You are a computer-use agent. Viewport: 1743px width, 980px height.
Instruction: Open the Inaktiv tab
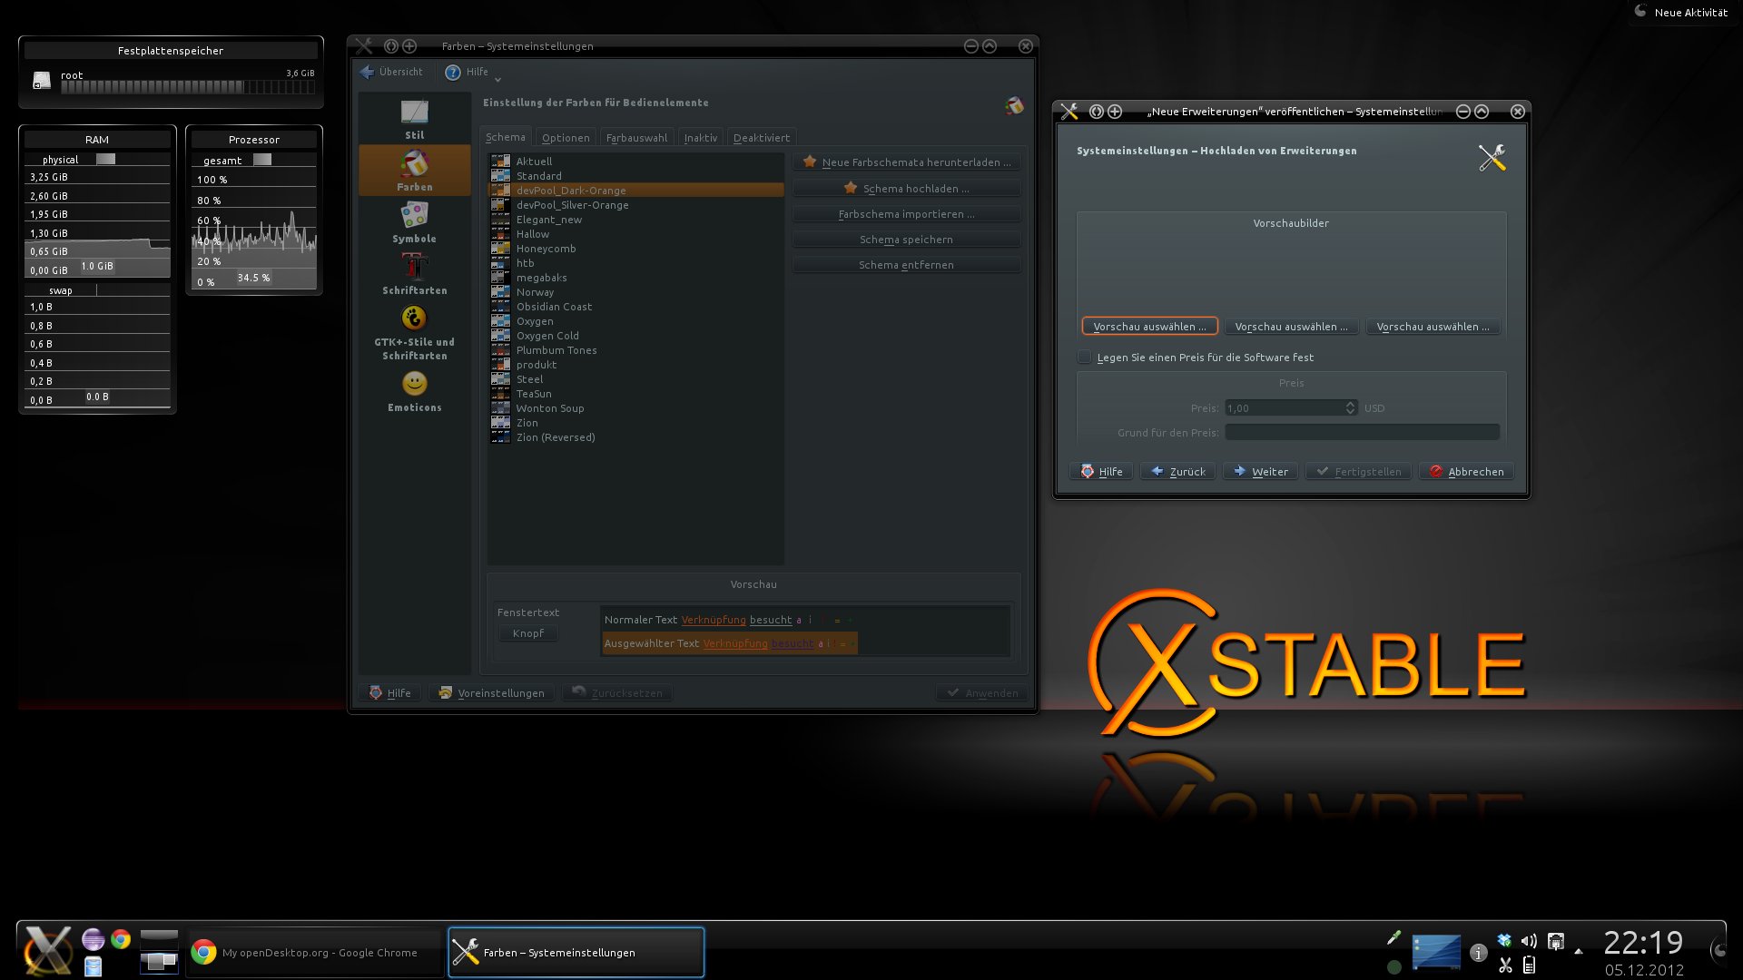point(700,138)
